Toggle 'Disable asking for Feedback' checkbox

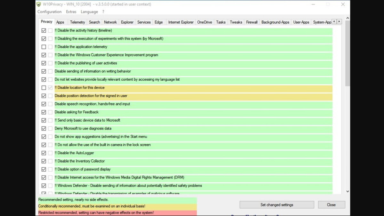[x=44, y=112]
